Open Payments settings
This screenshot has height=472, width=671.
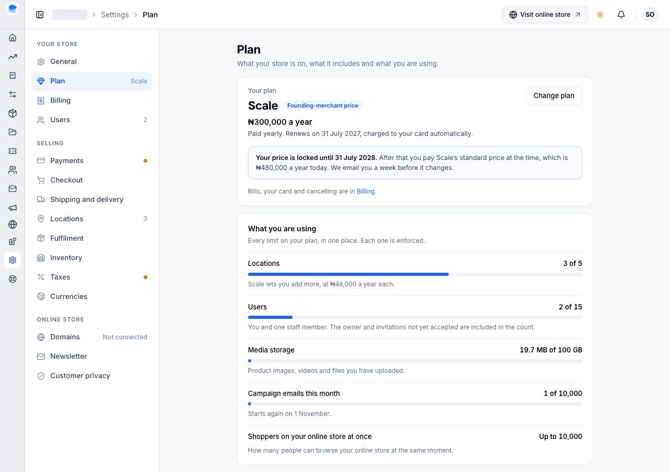click(92, 161)
